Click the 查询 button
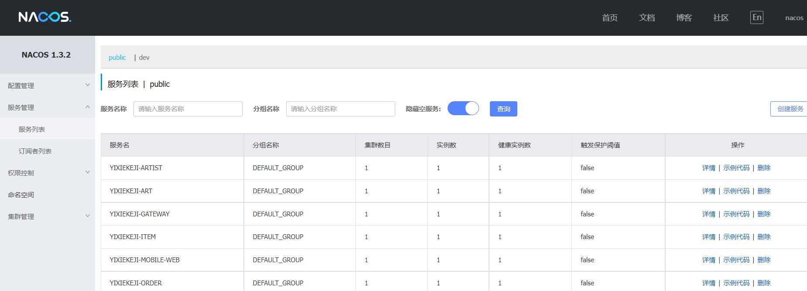Screen dimensions: 807x291 tap(503, 109)
